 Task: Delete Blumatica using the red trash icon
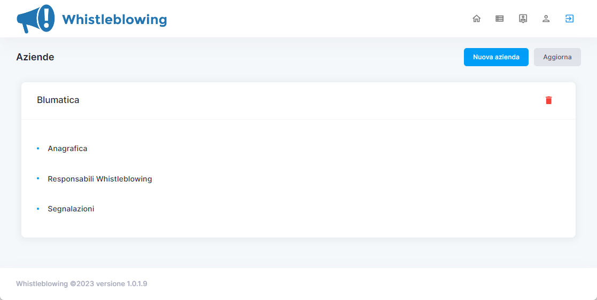548,100
